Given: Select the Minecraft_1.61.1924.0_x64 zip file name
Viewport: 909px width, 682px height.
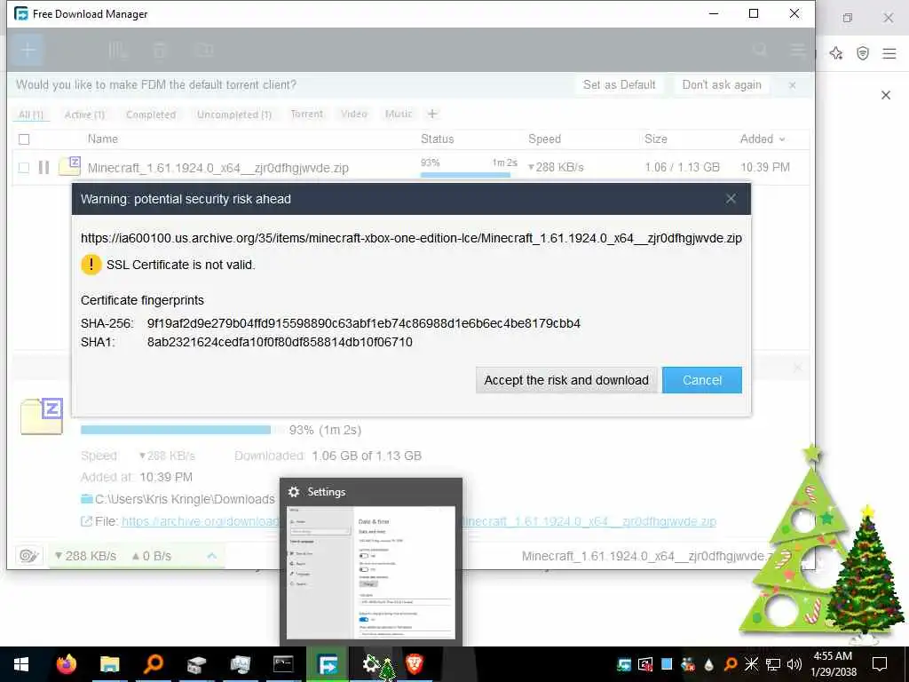Looking at the screenshot, I should (218, 168).
